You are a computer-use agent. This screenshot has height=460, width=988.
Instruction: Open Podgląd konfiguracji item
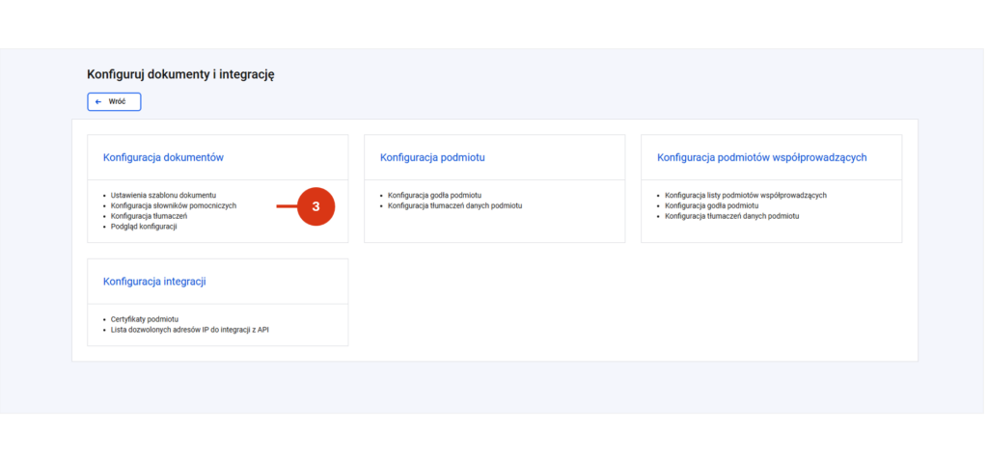tap(144, 227)
